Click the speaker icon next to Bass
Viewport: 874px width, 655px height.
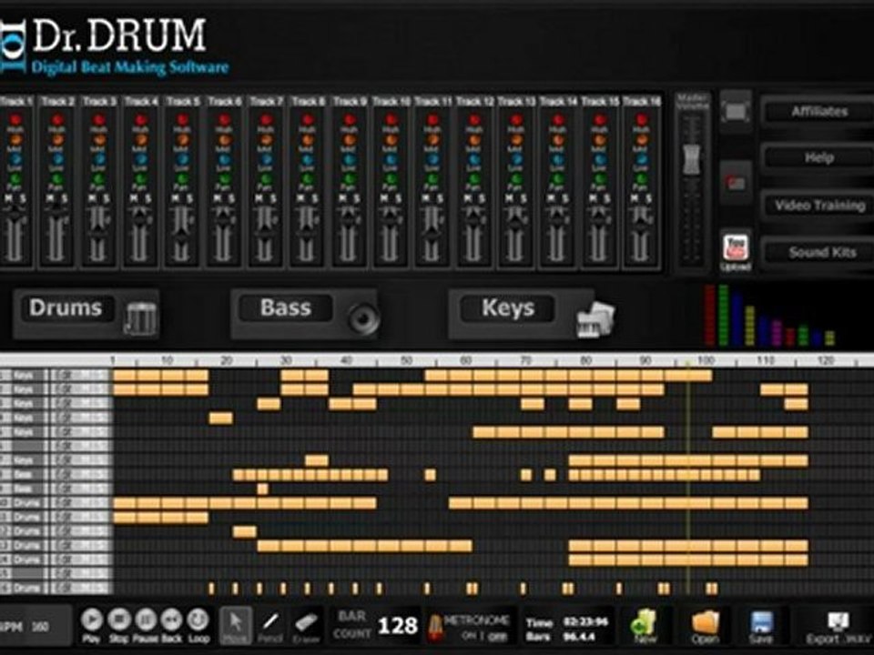point(363,318)
